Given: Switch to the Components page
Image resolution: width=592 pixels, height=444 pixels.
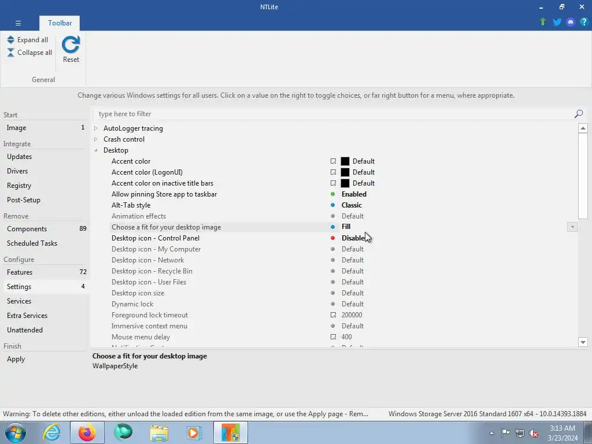Looking at the screenshot, I should point(45,229).
